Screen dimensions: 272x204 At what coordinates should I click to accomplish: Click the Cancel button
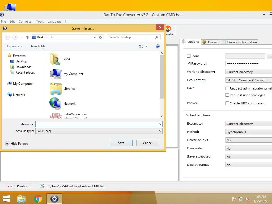click(x=148, y=143)
